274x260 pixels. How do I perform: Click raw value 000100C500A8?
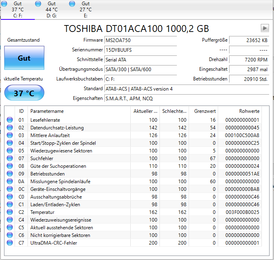tap(242, 135)
